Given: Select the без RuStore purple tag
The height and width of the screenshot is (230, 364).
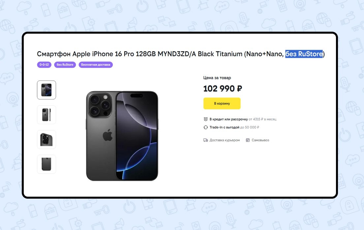Looking at the screenshot, I should pyautogui.click(x=65, y=65).
